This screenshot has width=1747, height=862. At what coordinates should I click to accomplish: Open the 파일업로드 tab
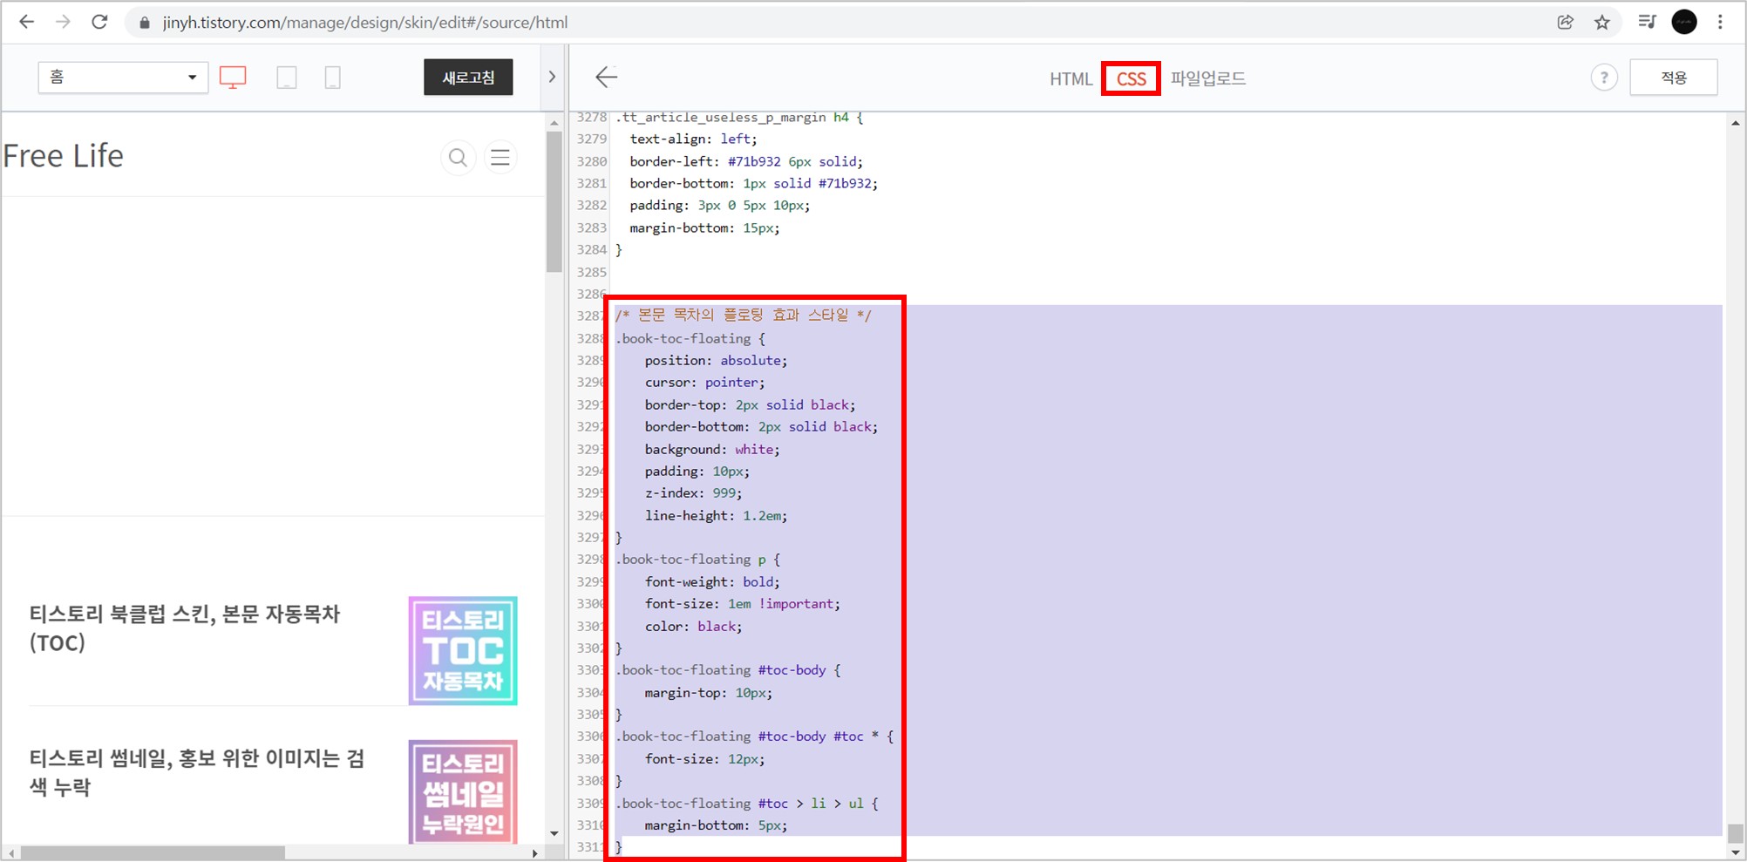coord(1209,78)
